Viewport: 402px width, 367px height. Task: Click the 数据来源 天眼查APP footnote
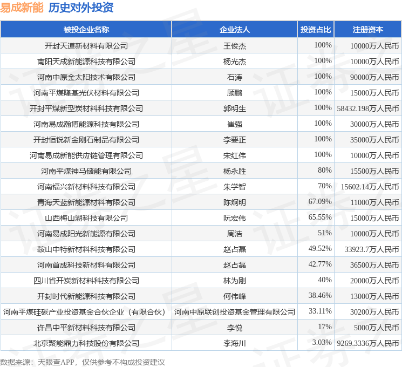[x=82, y=362]
